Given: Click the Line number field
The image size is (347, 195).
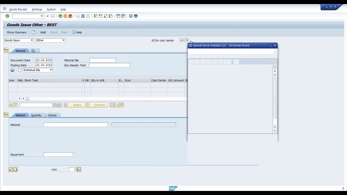Looking at the screenshot, I should [72, 169].
